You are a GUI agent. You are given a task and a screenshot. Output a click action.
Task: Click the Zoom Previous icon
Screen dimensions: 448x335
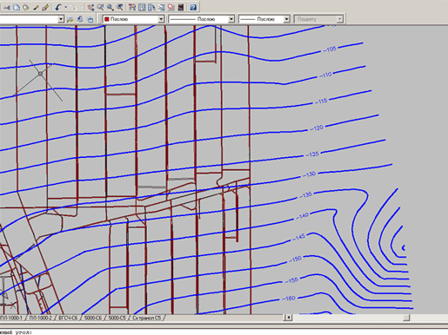pyautogui.click(x=119, y=7)
